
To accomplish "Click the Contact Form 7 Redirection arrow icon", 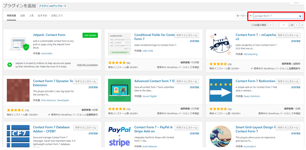I will tap(221, 90).
